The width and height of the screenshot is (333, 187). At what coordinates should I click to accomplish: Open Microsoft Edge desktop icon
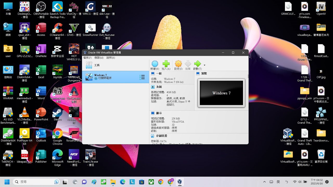(x=57, y=158)
